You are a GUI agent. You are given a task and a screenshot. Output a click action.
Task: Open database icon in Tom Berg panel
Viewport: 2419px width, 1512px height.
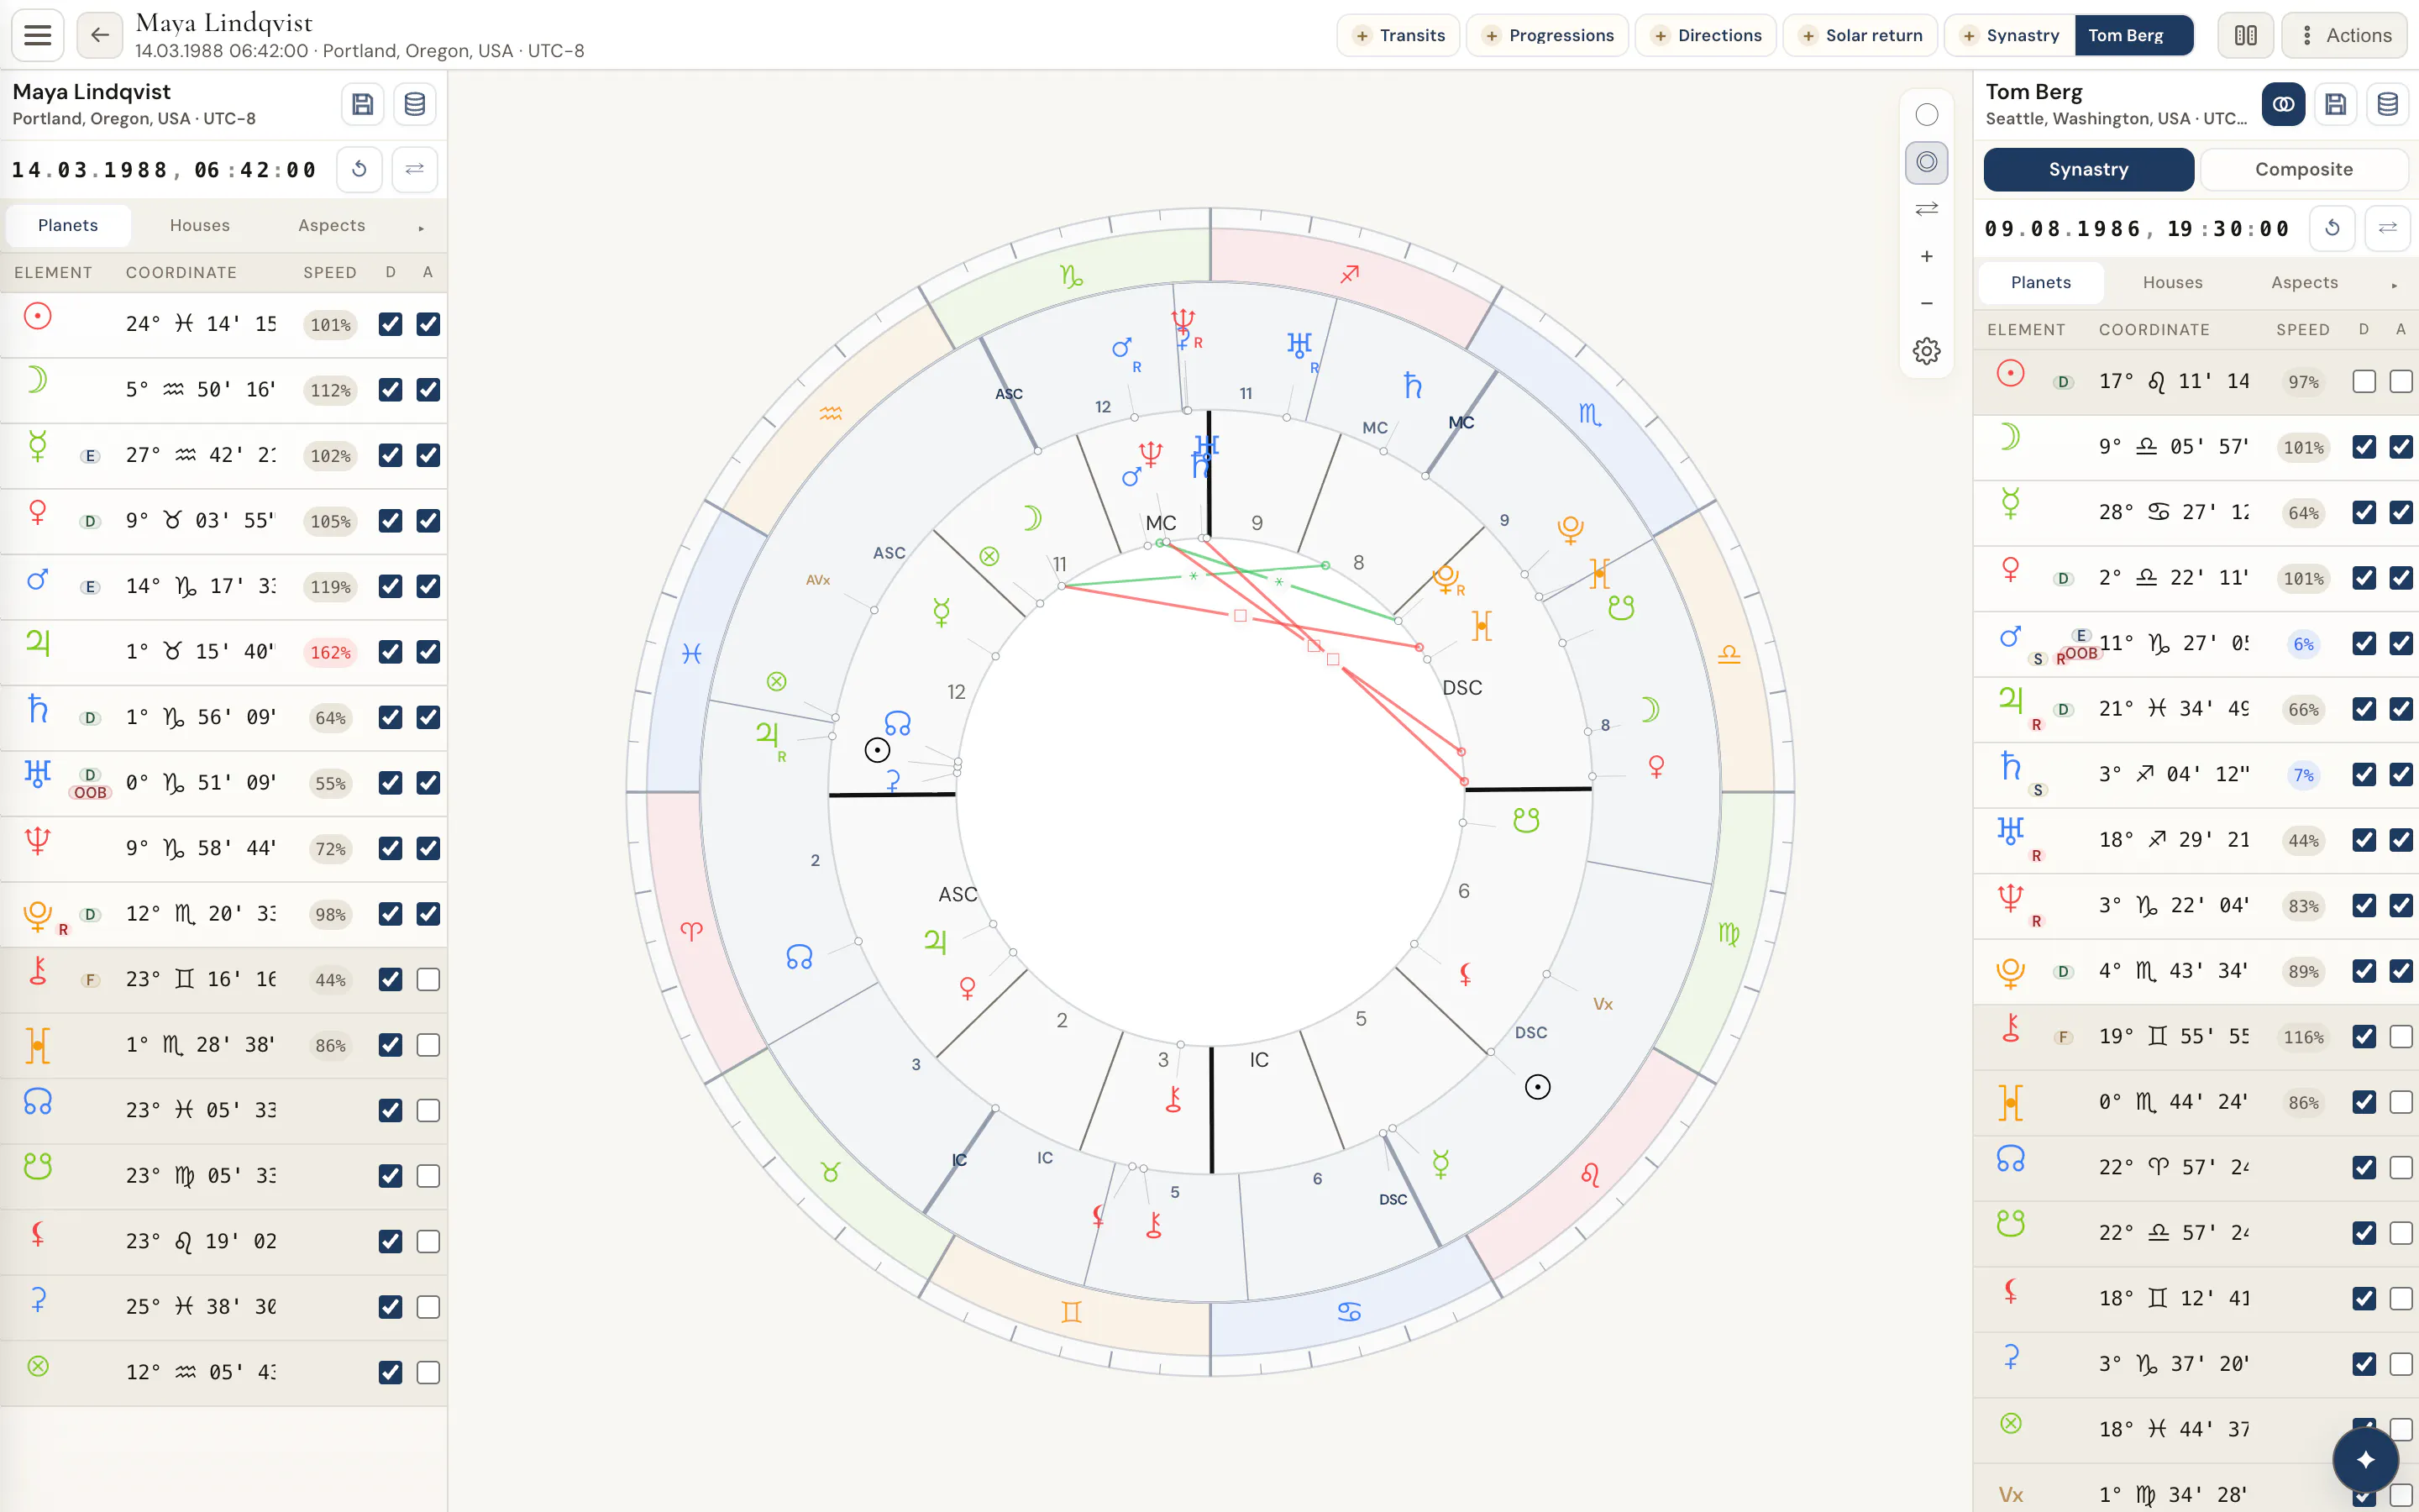click(2388, 104)
